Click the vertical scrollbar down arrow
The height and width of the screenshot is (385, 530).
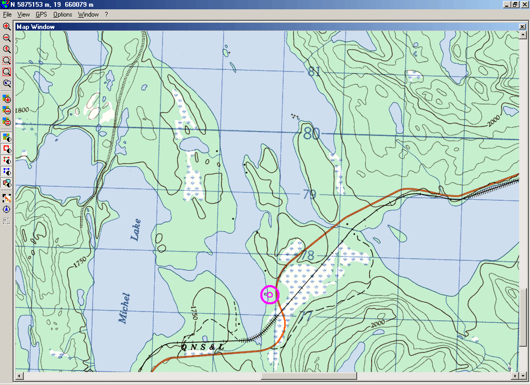coord(523,376)
